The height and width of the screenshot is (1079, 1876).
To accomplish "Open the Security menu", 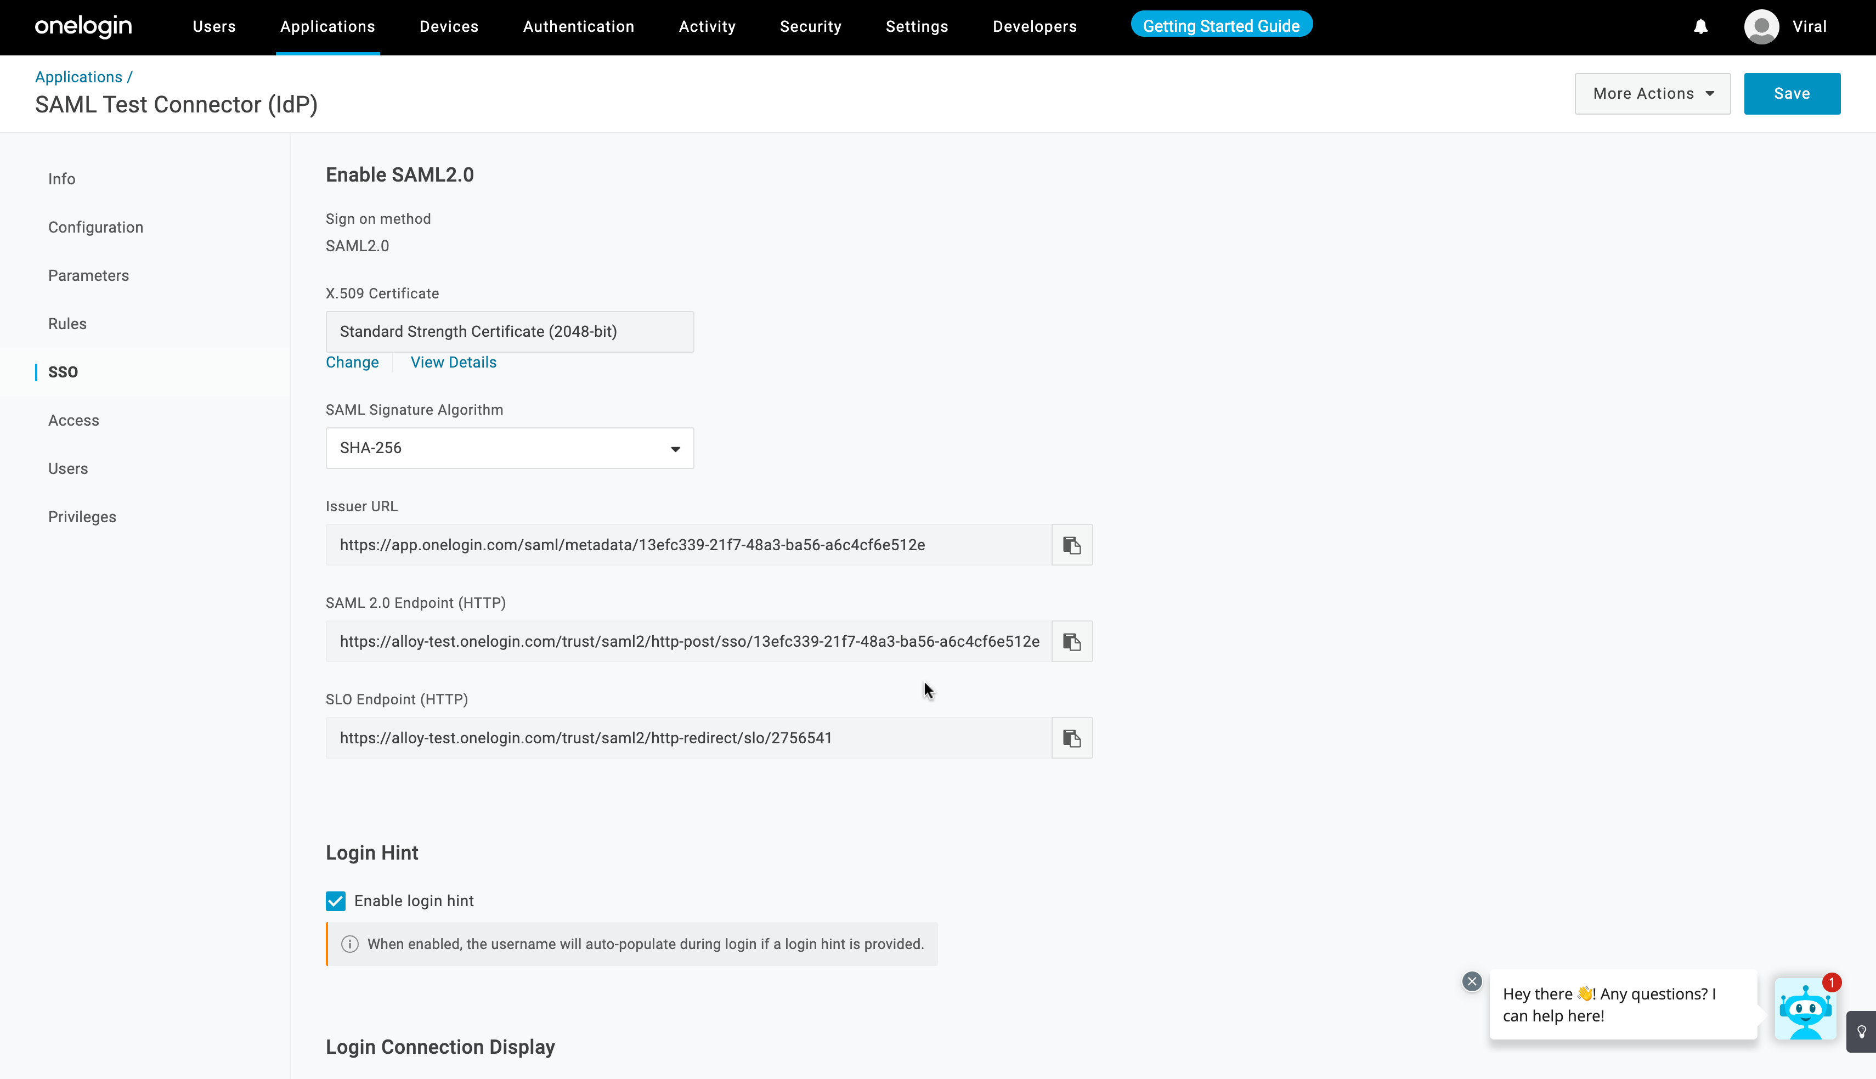I will point(811,27).
